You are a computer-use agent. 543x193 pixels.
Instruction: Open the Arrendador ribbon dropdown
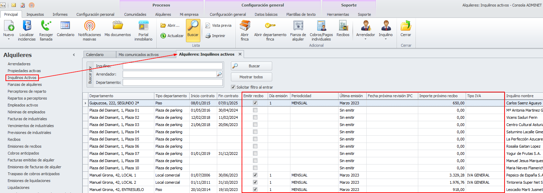(x=365, y=39)
